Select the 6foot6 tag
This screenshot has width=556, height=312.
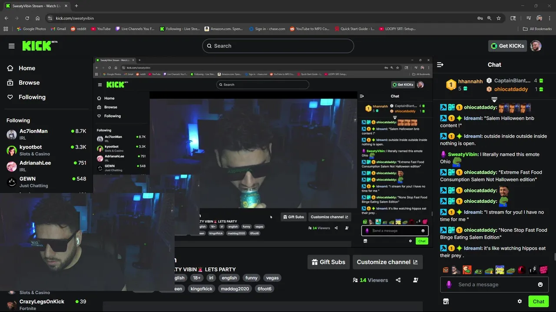point(265,289)
